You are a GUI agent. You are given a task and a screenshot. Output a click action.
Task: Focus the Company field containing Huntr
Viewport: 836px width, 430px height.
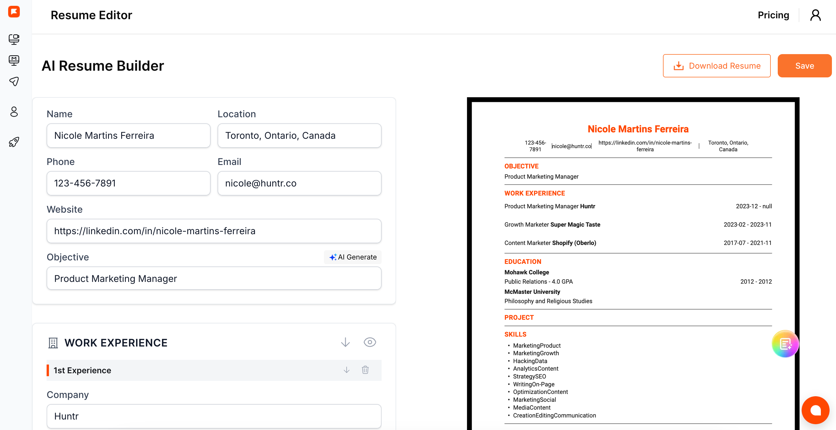pos(214,416)
